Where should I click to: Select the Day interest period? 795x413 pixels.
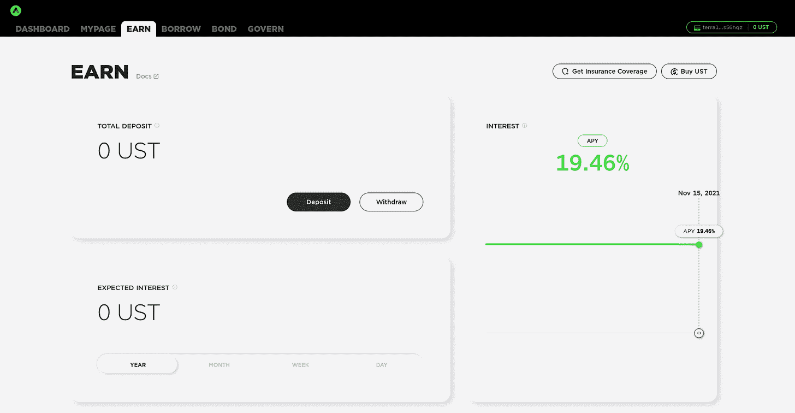pyautogui.click(x=382, y=364)
